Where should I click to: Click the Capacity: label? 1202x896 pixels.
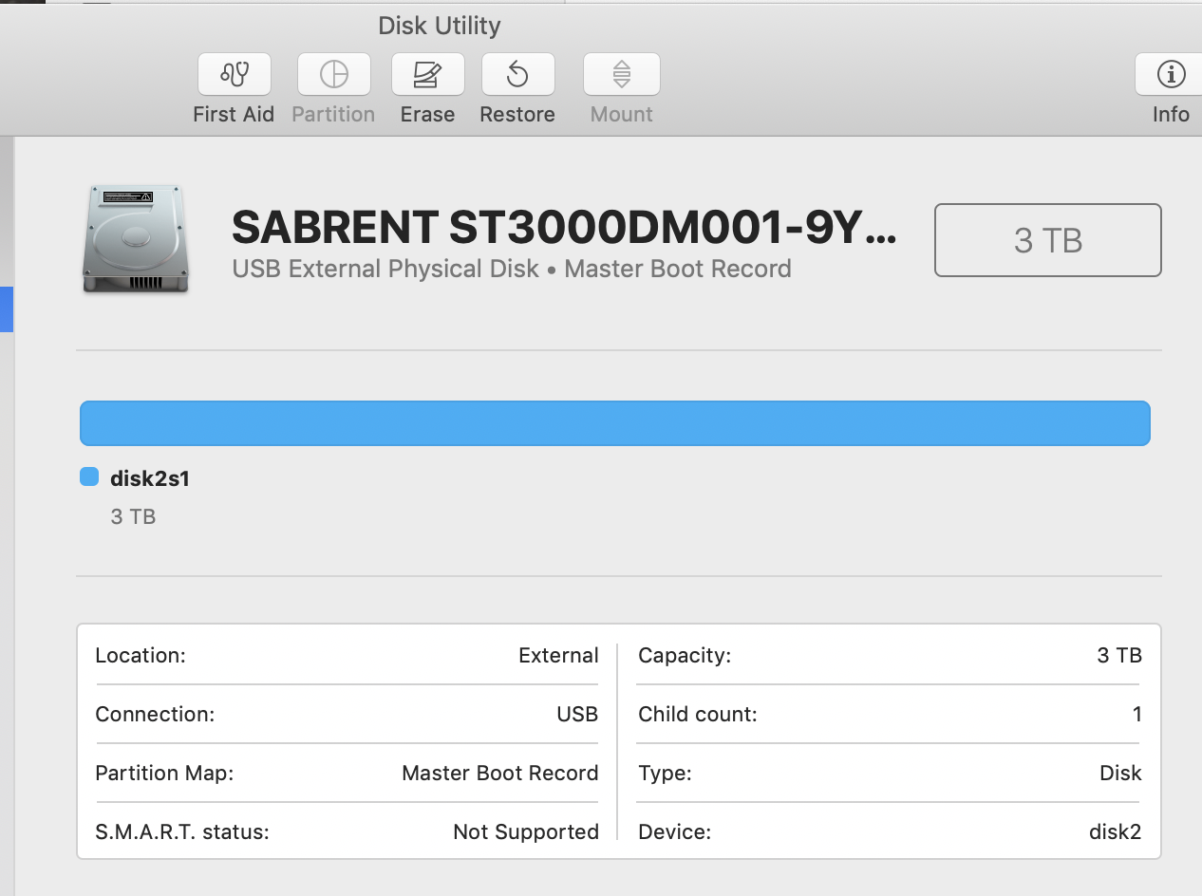coord(685,655)
